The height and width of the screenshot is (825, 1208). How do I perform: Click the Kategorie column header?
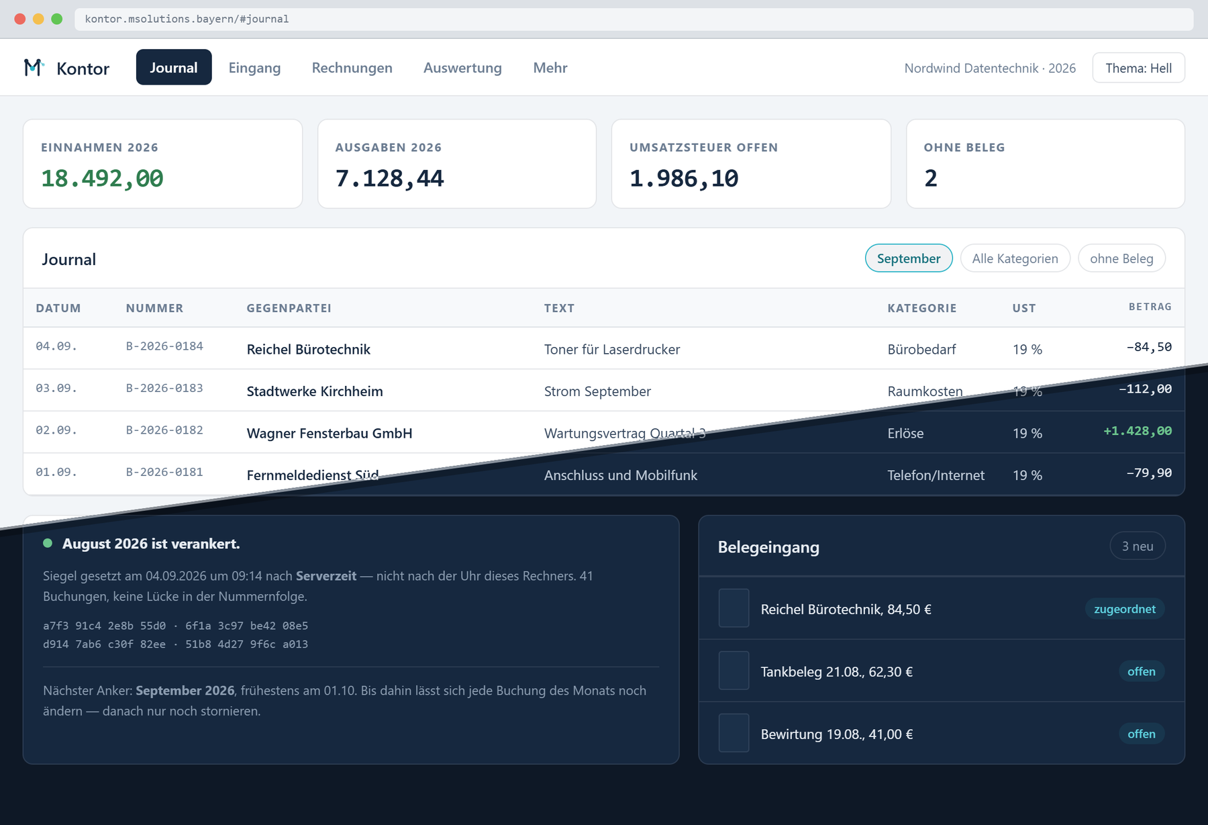[921, 308]
